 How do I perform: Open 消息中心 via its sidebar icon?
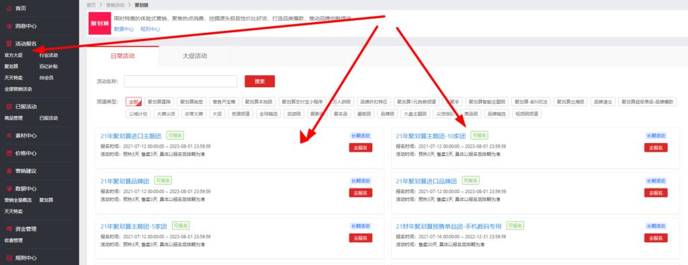pyautogui.click(x=9, y=26)
